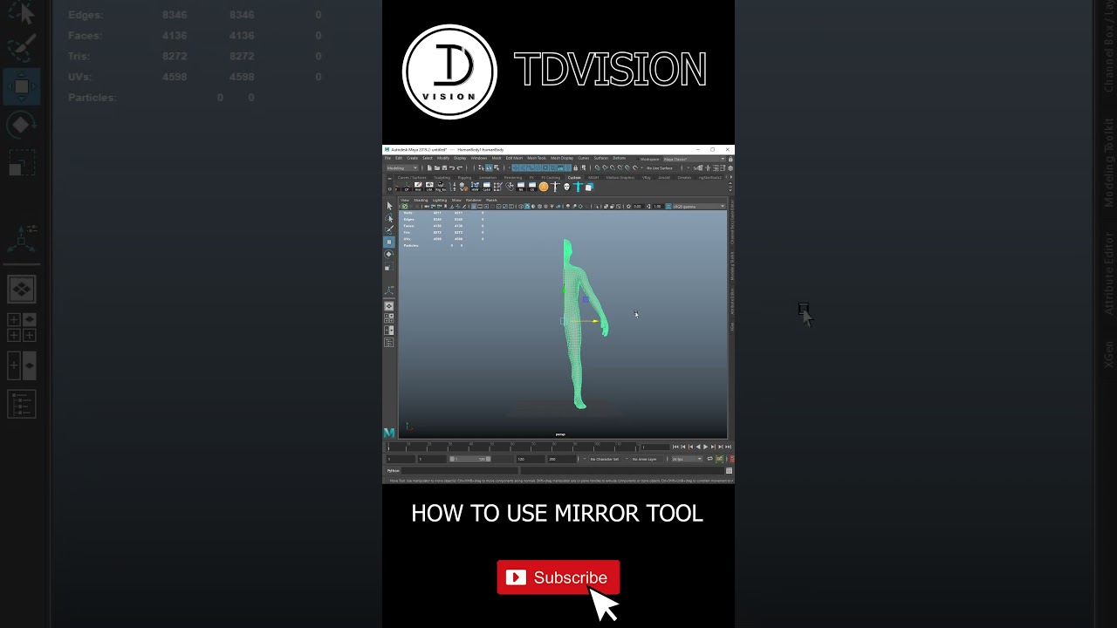
Task: Open the Workspace Maya Classic dropdown
Action: [x=694, y=159]
